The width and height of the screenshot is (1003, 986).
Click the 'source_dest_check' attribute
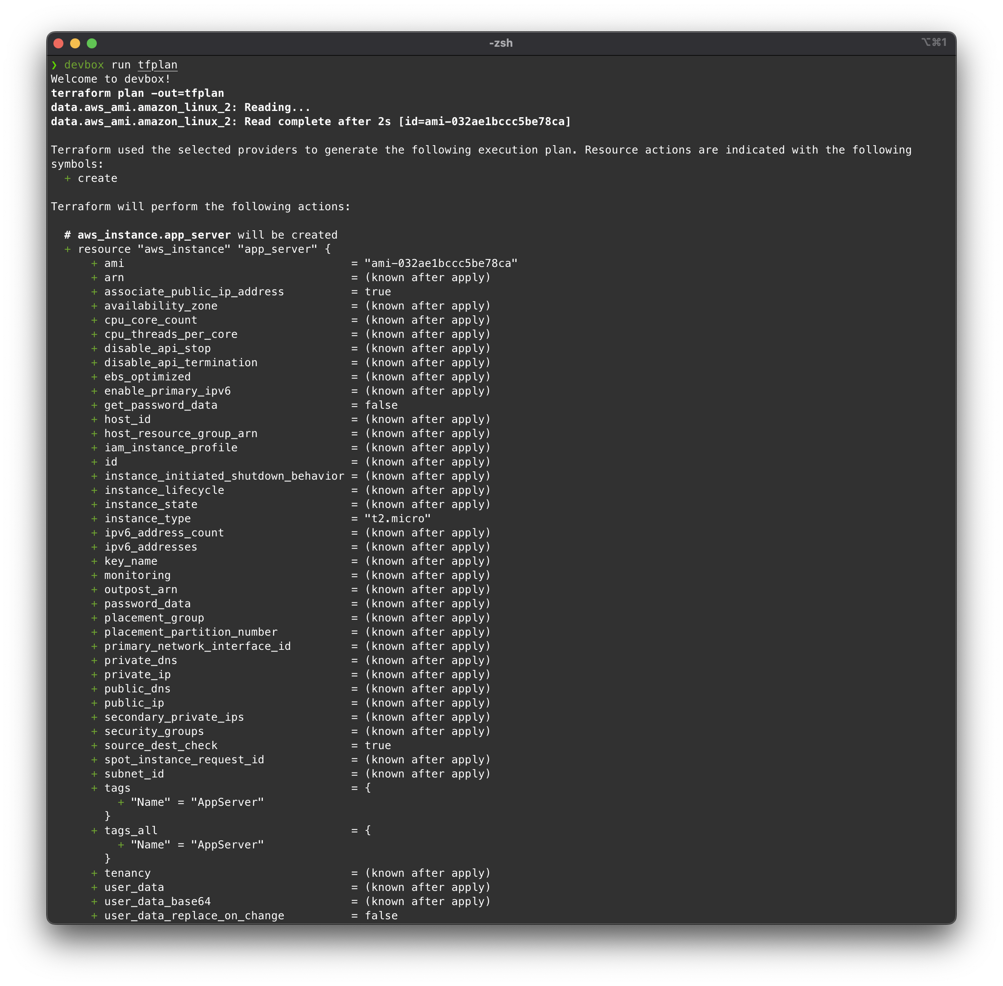[x=161, y=746]
